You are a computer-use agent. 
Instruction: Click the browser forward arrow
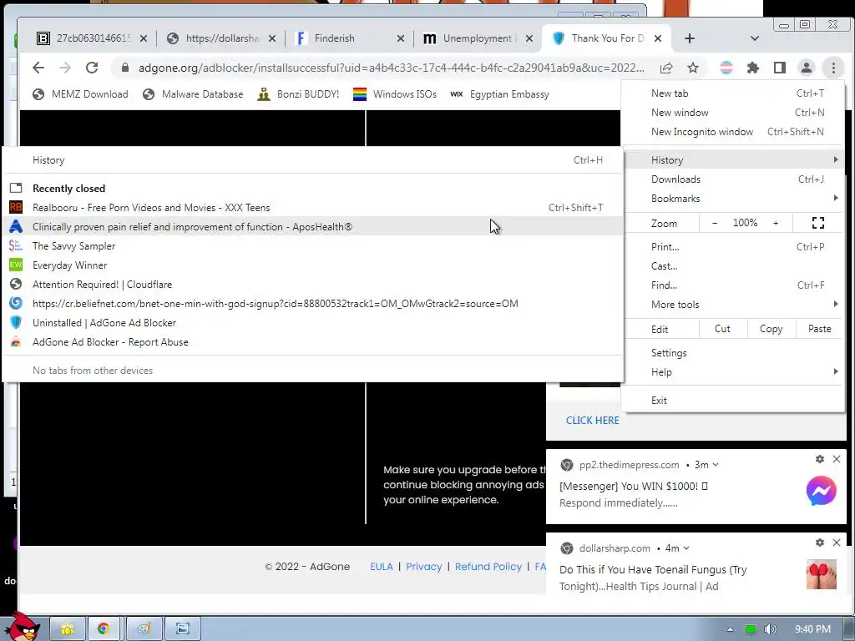click(65, 68)
